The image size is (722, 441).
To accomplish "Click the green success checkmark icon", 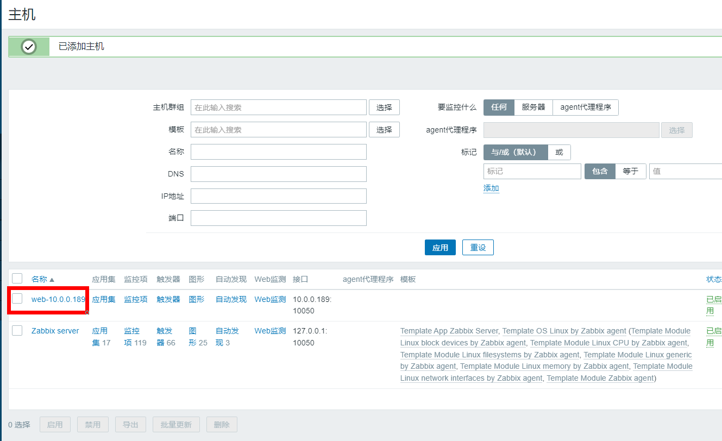I will (x=29, y=47).
